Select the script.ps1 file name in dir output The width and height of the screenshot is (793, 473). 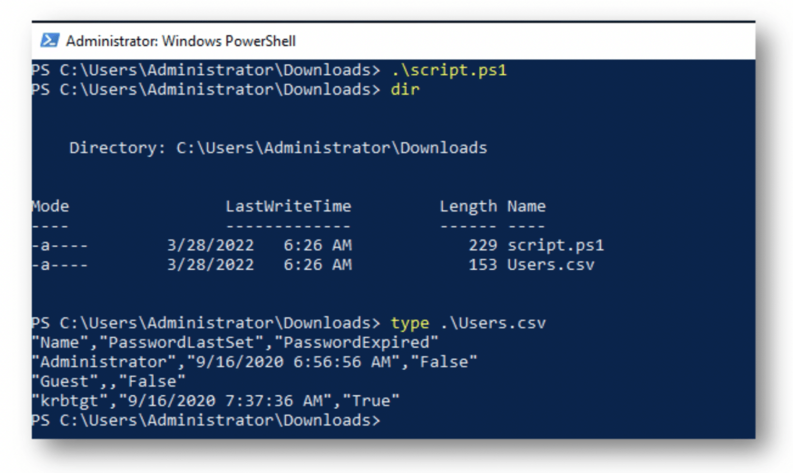[556, 245]
